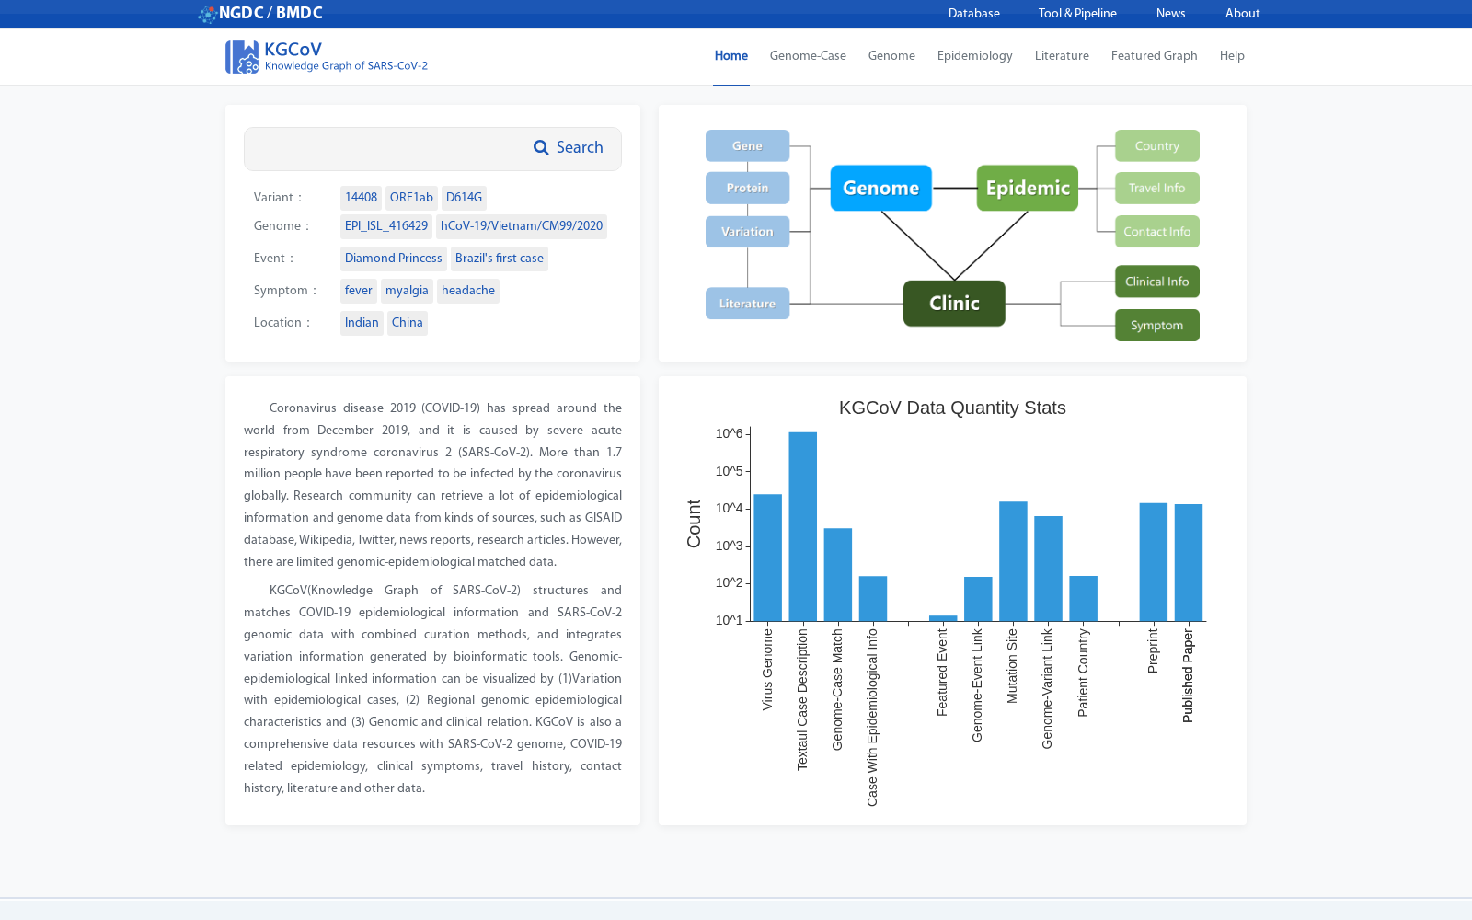
Task: Select genome EPI_ISL_416429 tag
Action: tap(386, 226)
